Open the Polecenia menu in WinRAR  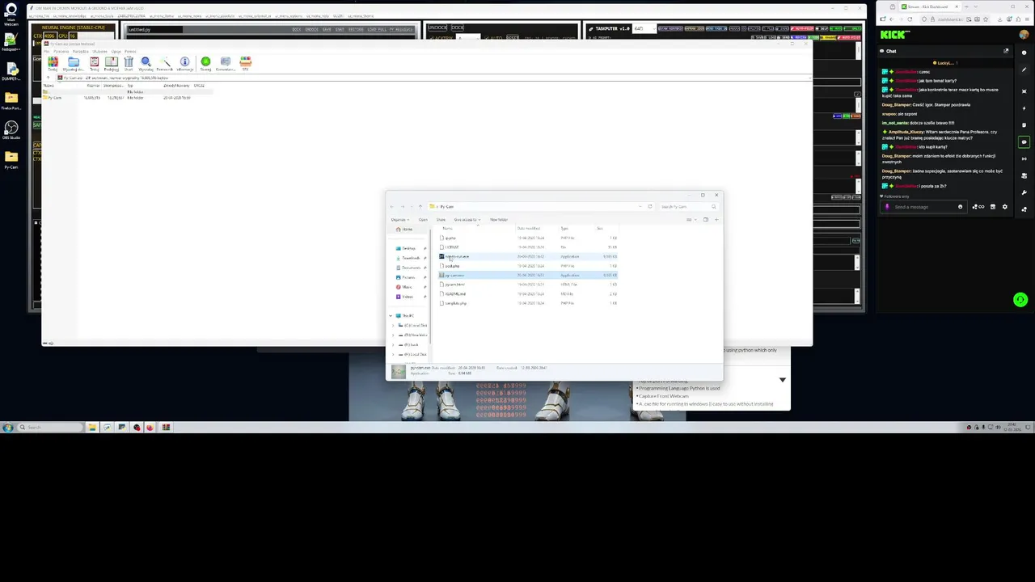(61, 52)
